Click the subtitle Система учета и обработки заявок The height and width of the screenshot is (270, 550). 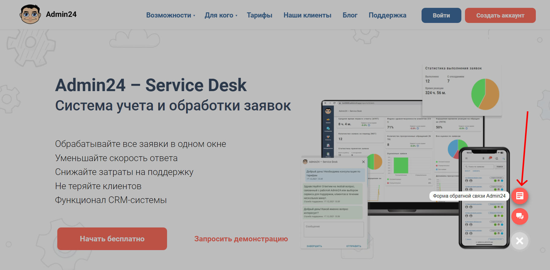[x=173, y=106]
